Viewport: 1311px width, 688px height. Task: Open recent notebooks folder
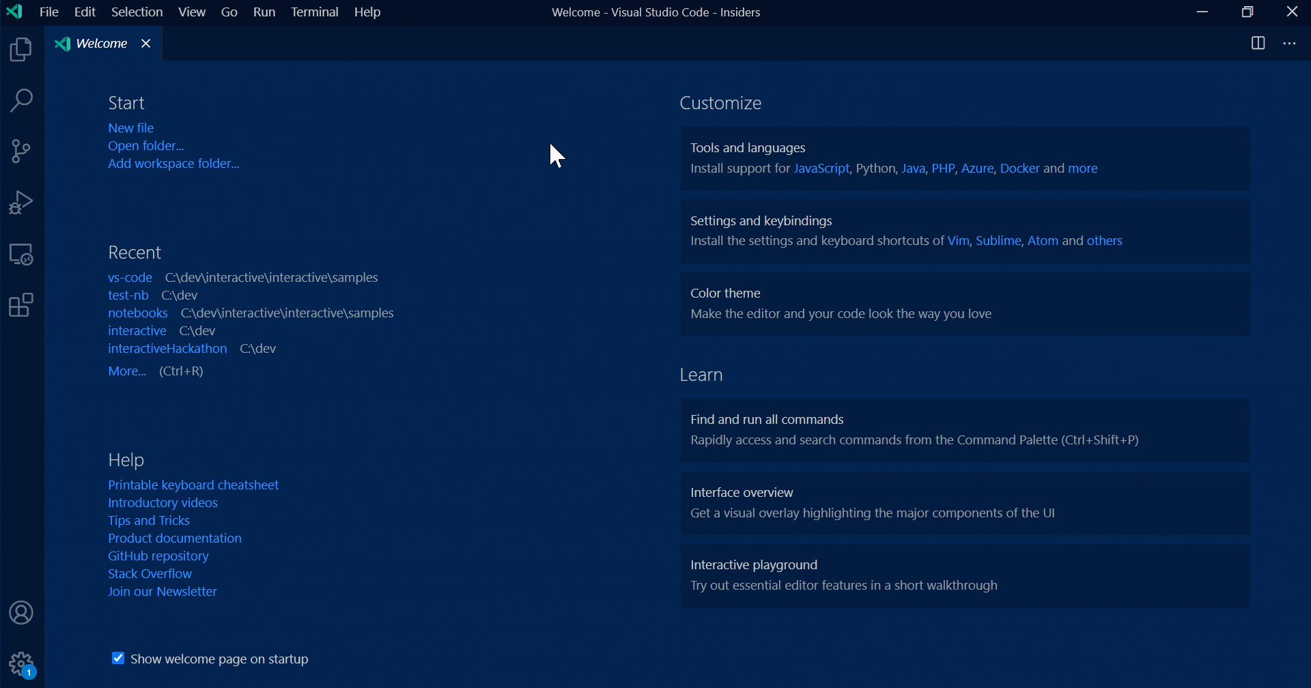138,313
